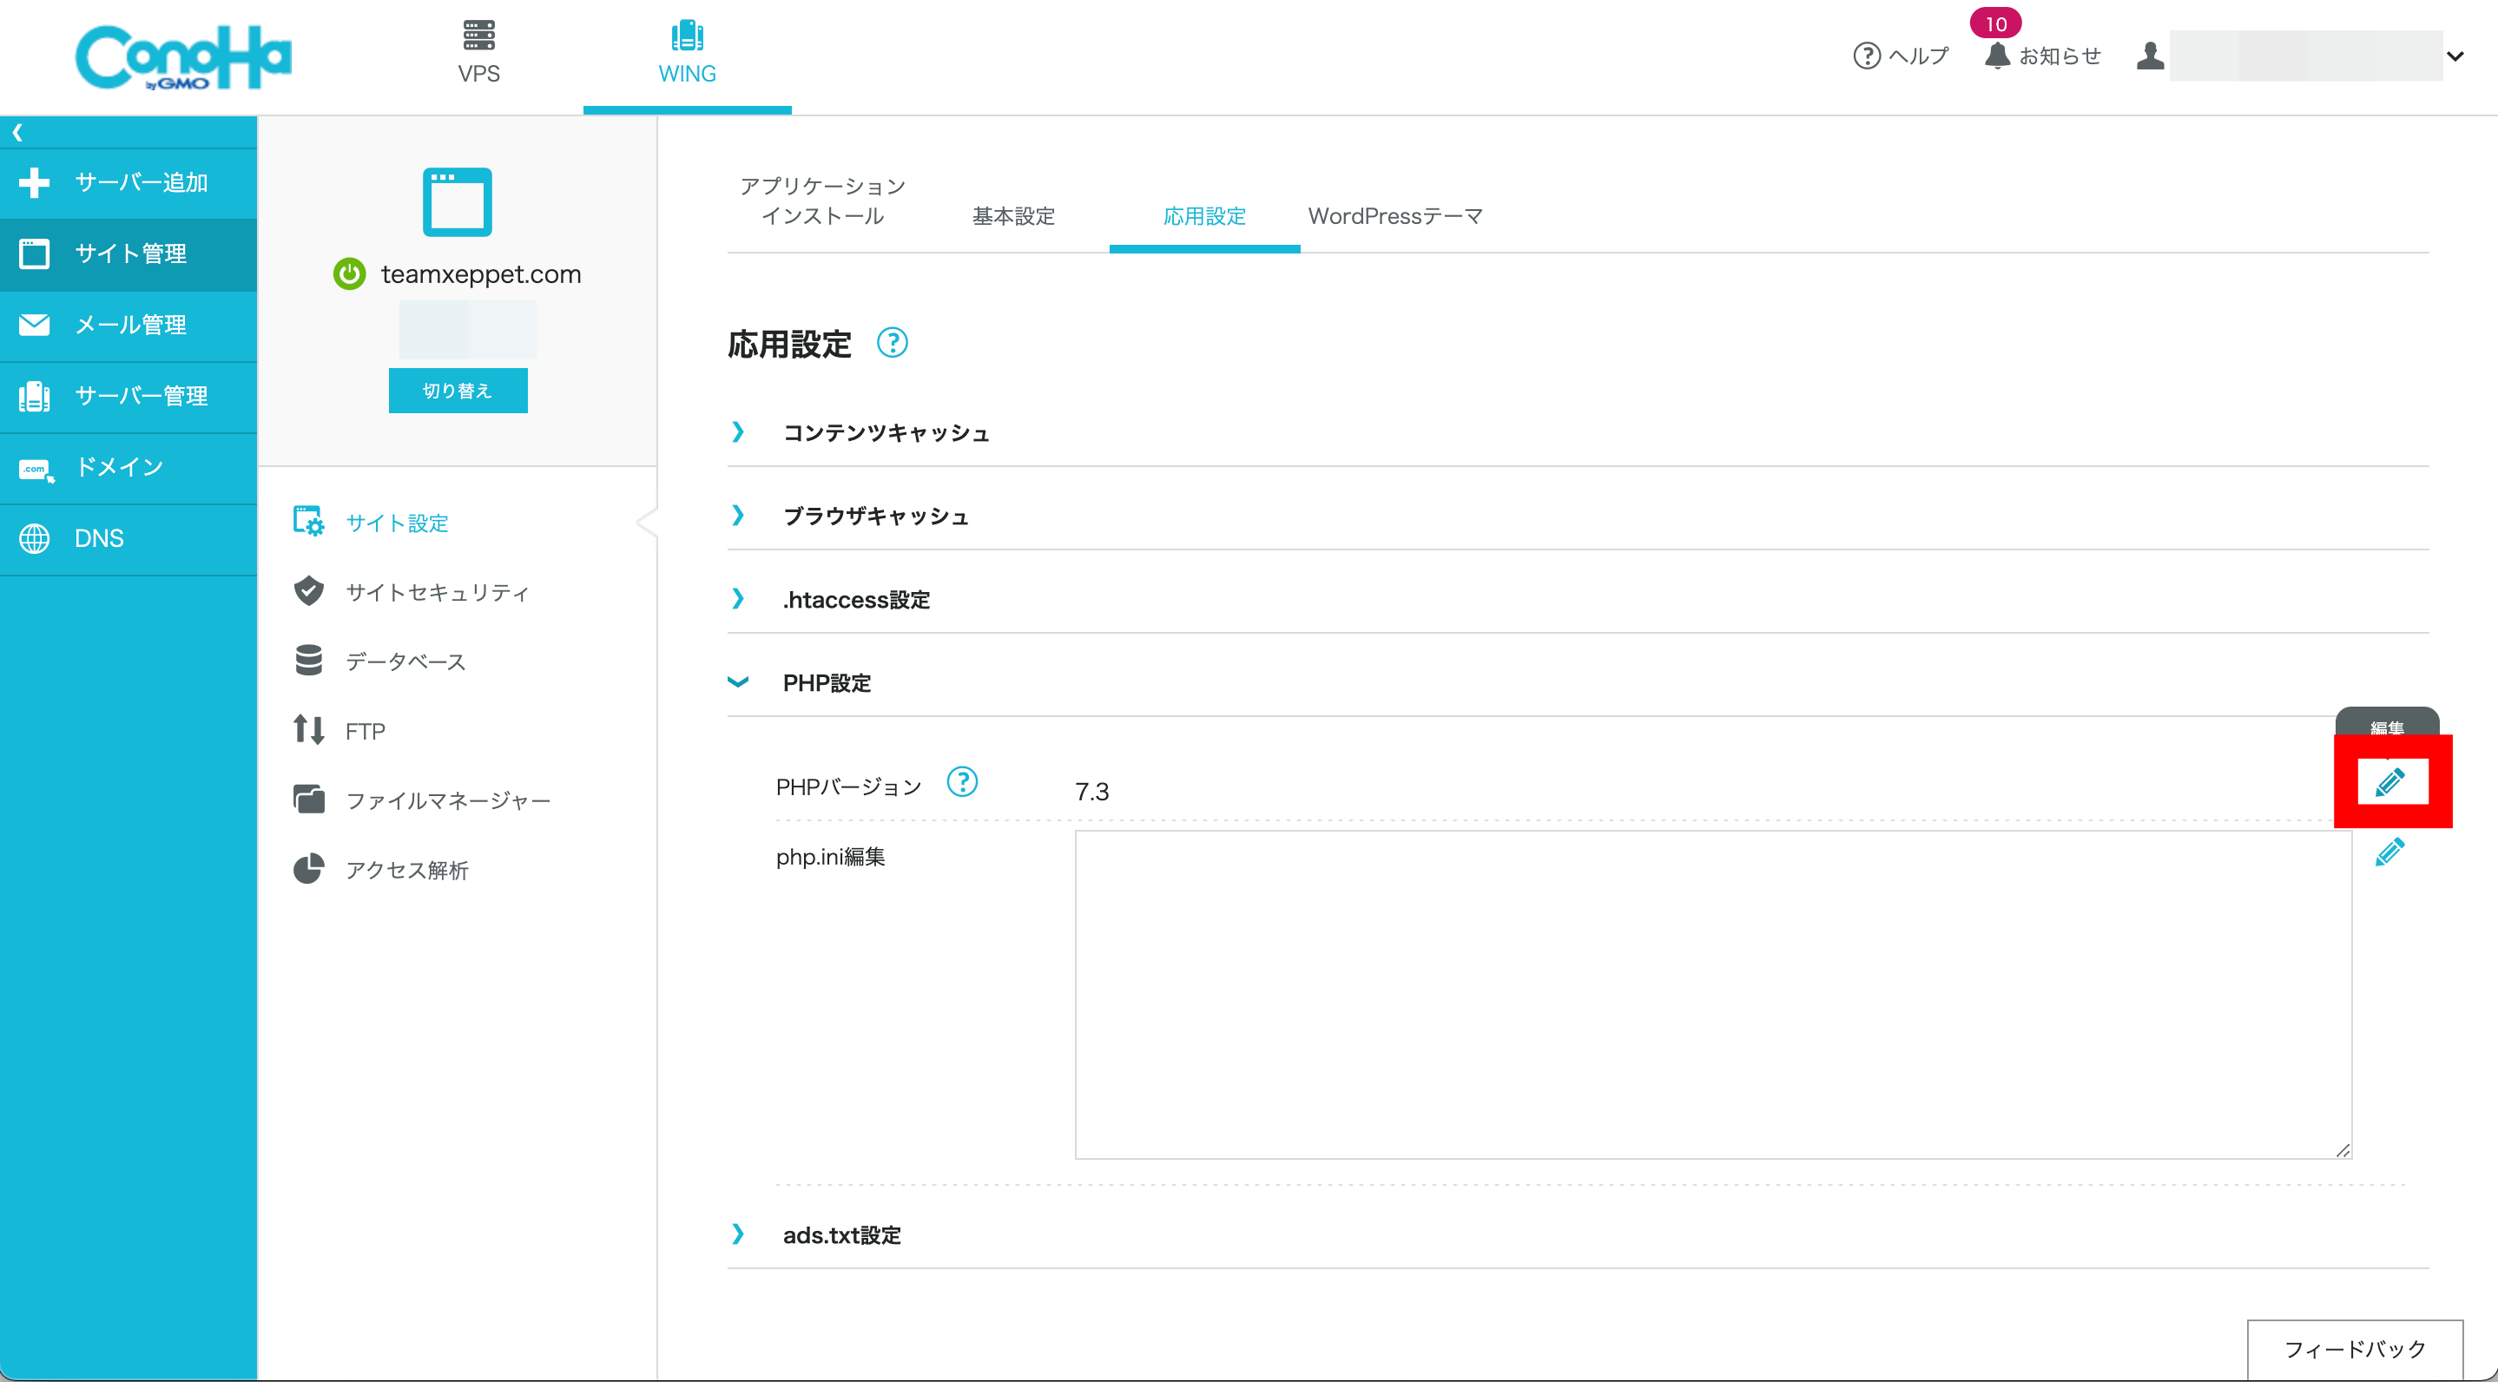Open サイトセキュリティ in the site menu
Image resolution: width=2498 pixels, height=1382 pixels.
437,593
